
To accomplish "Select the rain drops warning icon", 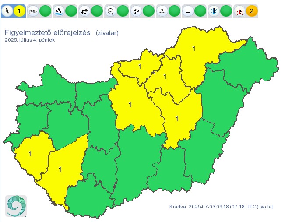I will coord(137,11).
